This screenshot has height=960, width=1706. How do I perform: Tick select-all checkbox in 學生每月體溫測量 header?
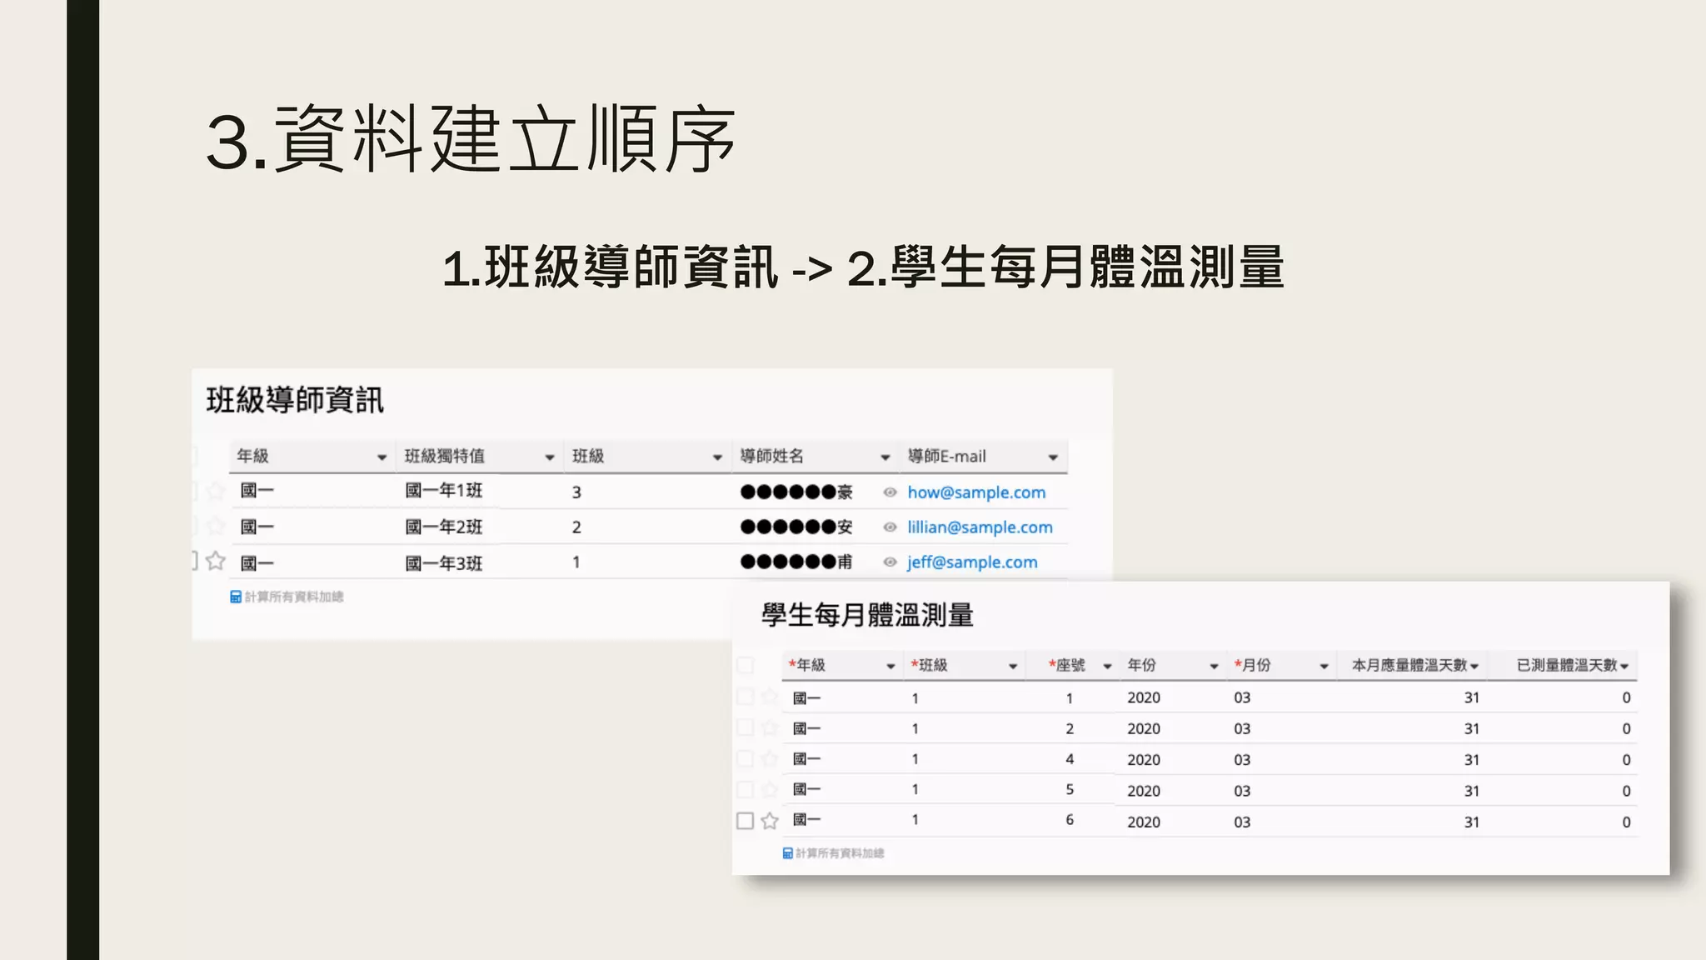(746, 665)
